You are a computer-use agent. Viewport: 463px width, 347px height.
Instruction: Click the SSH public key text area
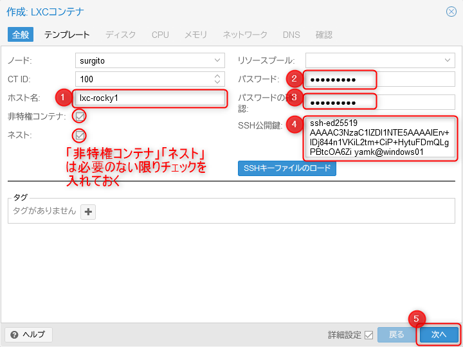tap(379, 138)
